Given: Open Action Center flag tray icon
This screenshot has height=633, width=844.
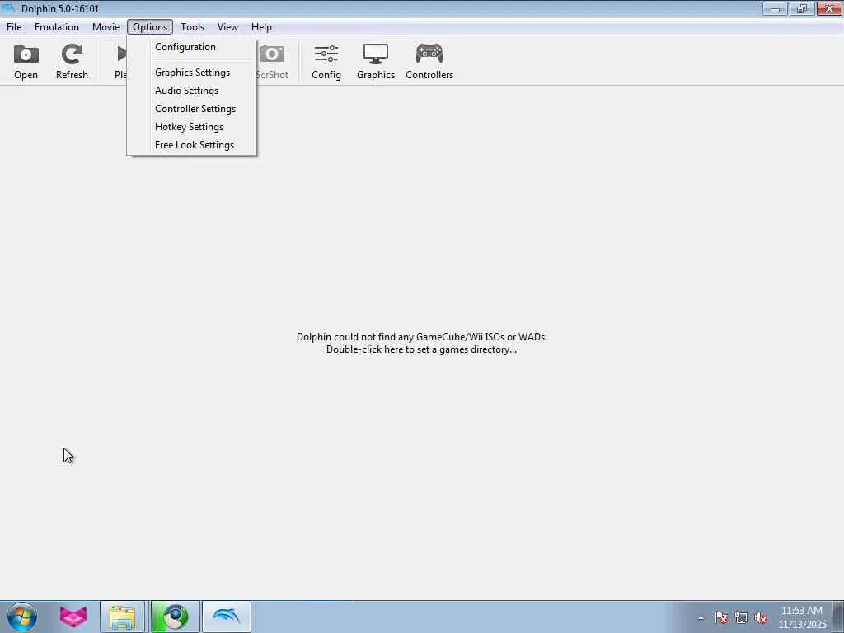Looking at the screenshot, I should pos(721,618).
